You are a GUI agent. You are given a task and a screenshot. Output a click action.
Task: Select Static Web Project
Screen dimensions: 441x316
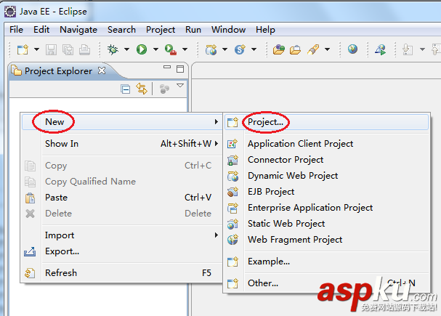coord(326,224)
